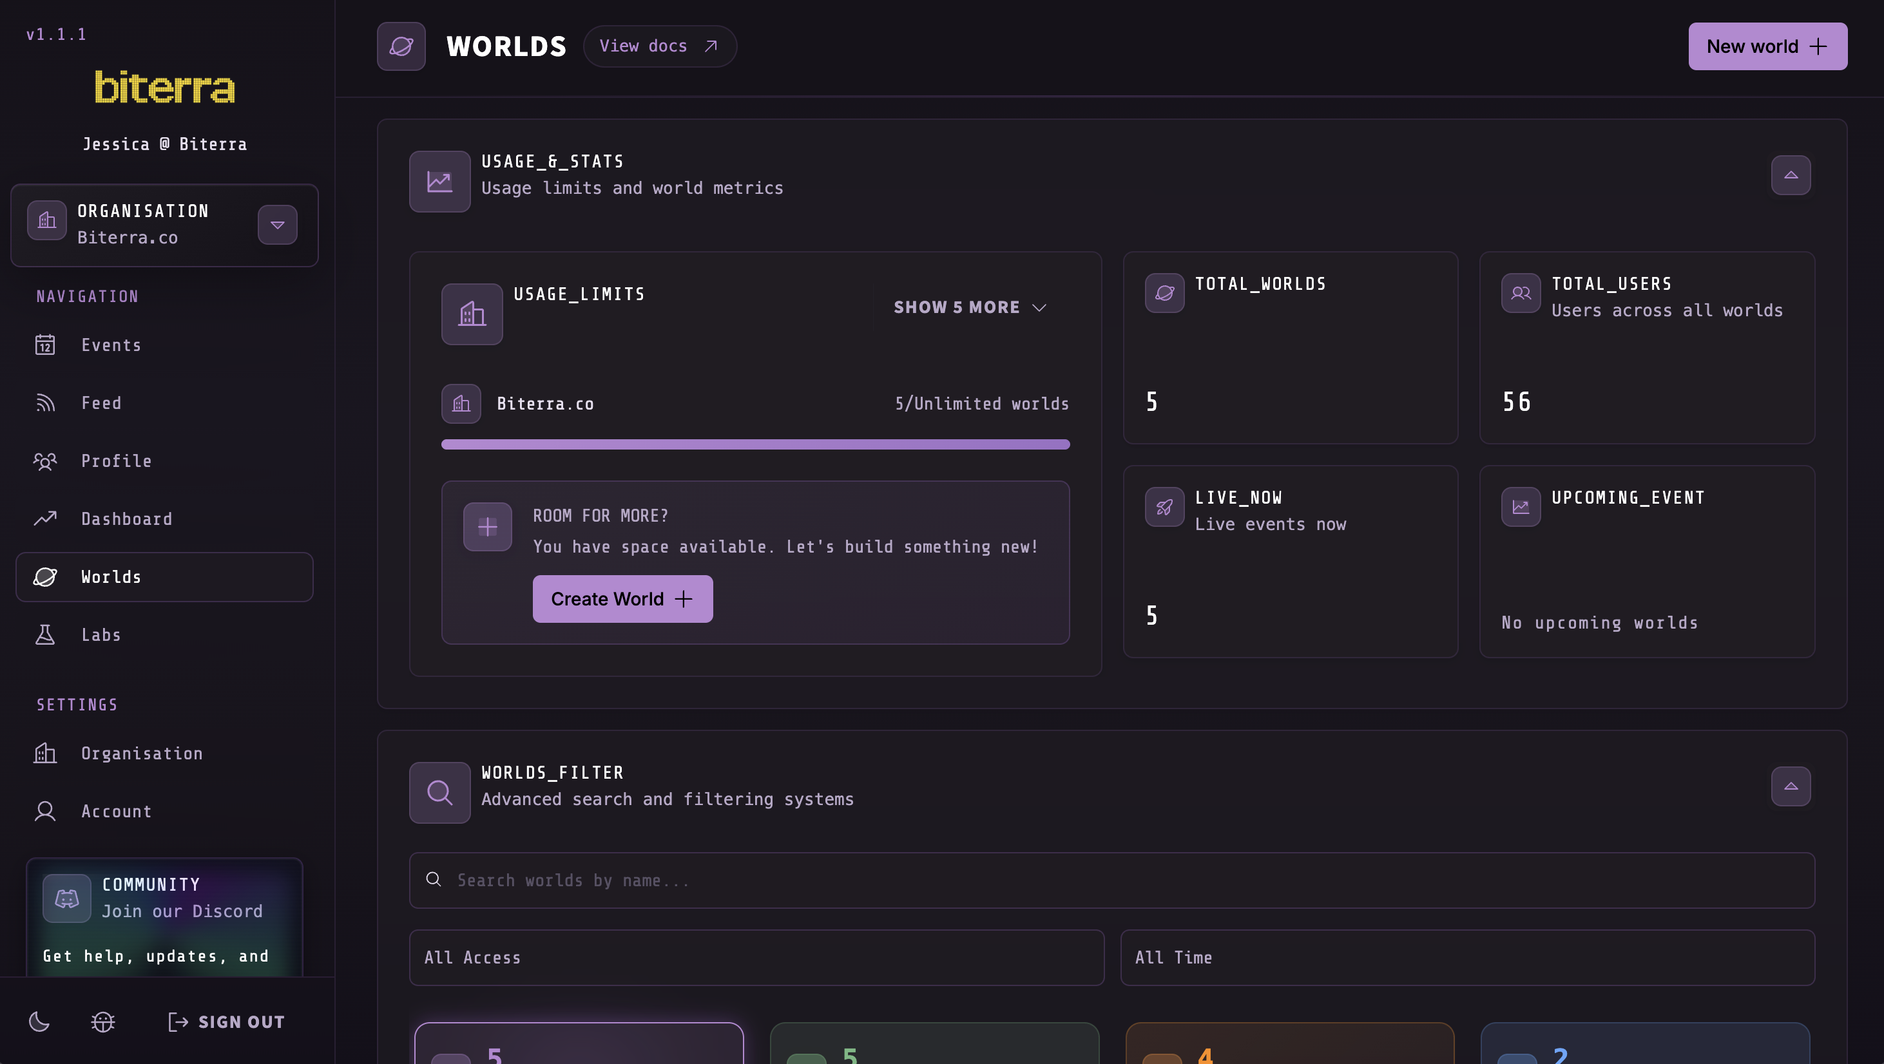Click the No upcoming worlds text

click(x=1599, y=622)
